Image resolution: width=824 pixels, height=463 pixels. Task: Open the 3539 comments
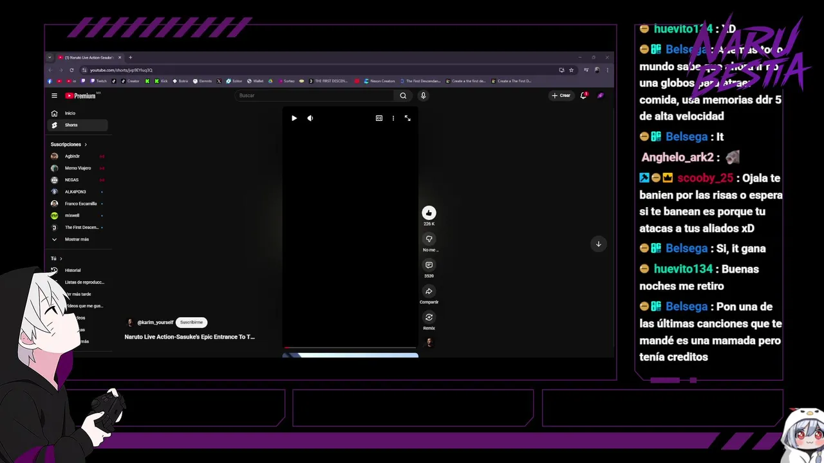pos(429,265)
